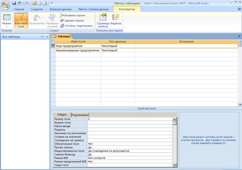The height and width of the screenshot is (170, 242).
Task: Click Сообщение об ошибке property field
Action: click(x=130, y=141)
